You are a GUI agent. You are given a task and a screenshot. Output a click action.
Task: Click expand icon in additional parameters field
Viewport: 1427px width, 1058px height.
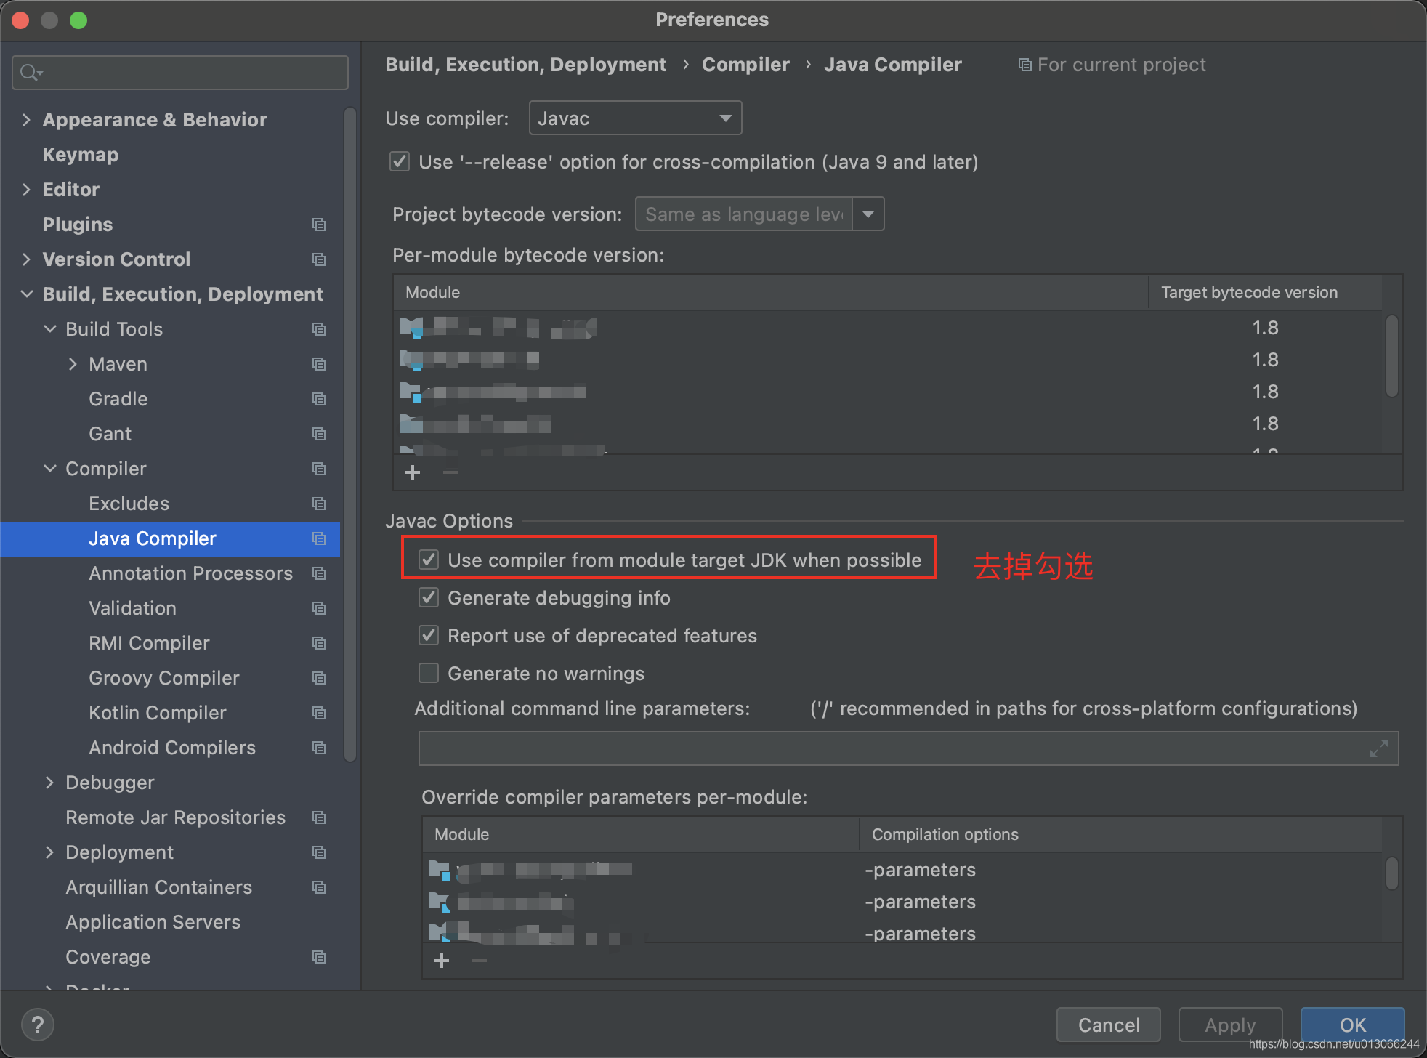[x=1378, y=748]
